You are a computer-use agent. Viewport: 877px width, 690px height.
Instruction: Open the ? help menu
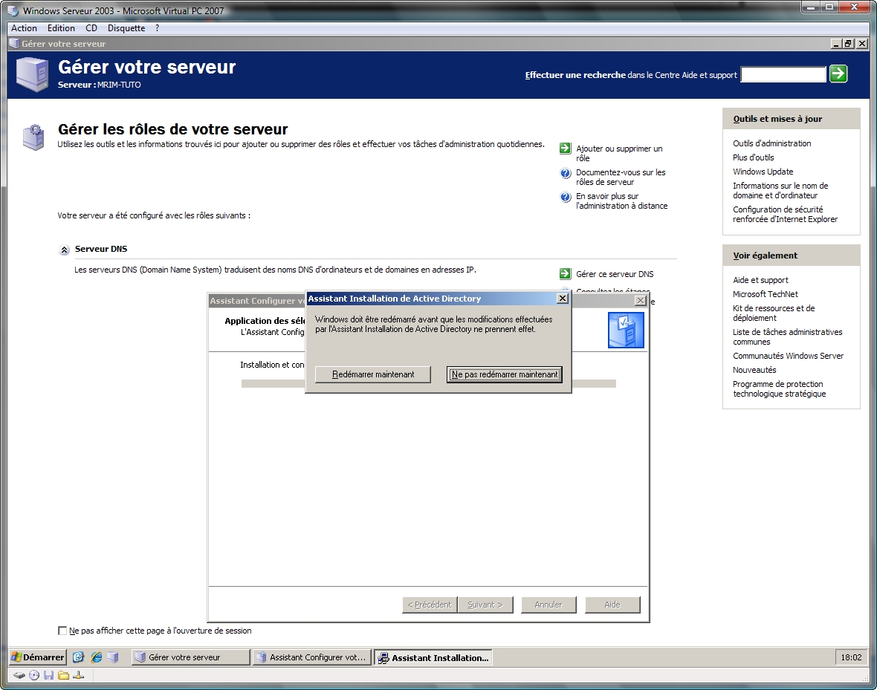(157, 28)
